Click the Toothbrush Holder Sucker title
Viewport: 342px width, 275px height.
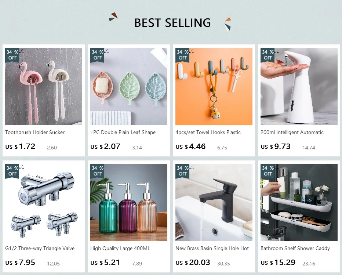pyautogui.click(x=35, y=132)
